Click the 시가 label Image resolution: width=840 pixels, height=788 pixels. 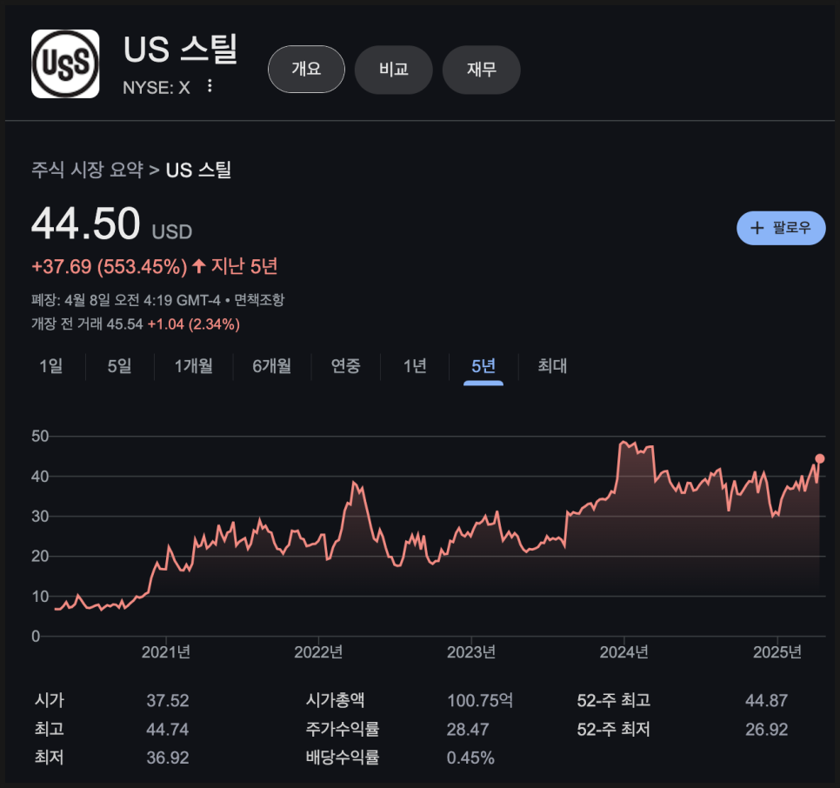50,700
